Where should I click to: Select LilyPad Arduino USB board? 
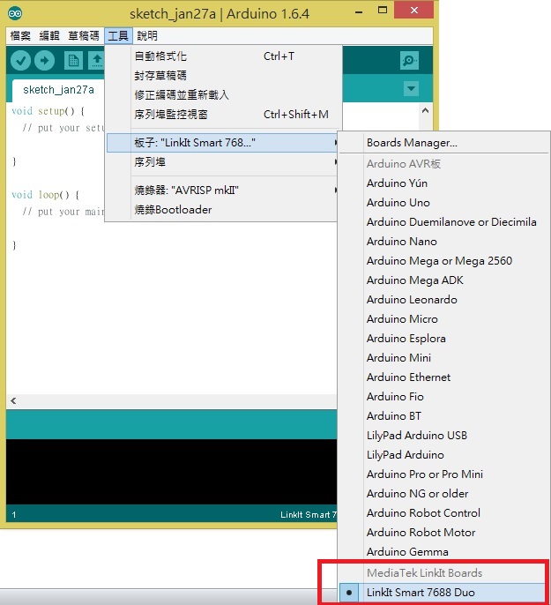pos(443,436)
